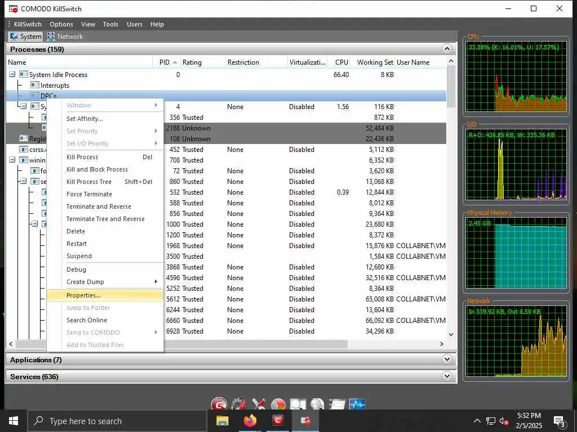
Task: Open the Tools menu
Action: [110, 24]
